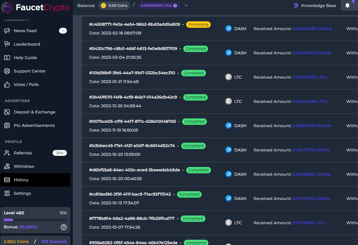This screenshot has height=245, width=358.
Task: Click the Leaderboard flag icon
Action: pos(7,44)
